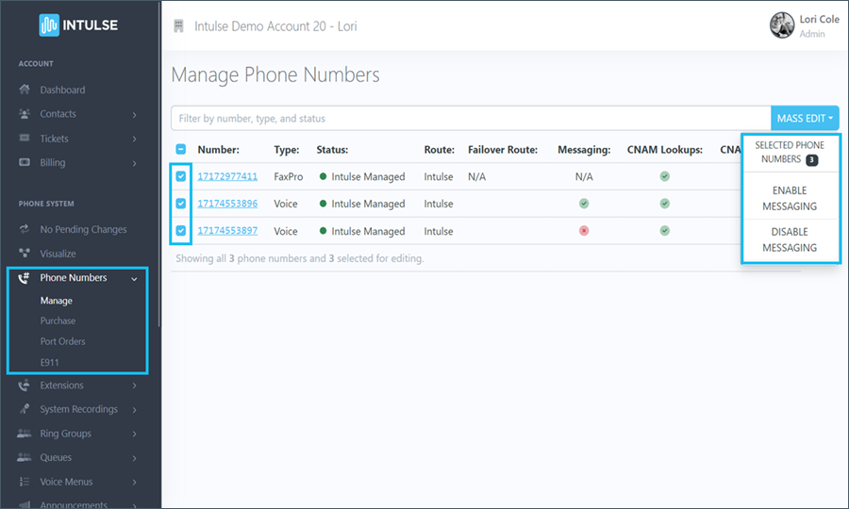Viewport: 849px width, 509px height.
Task: Click the phone number filter search field
Action: [x=470, y=119]
